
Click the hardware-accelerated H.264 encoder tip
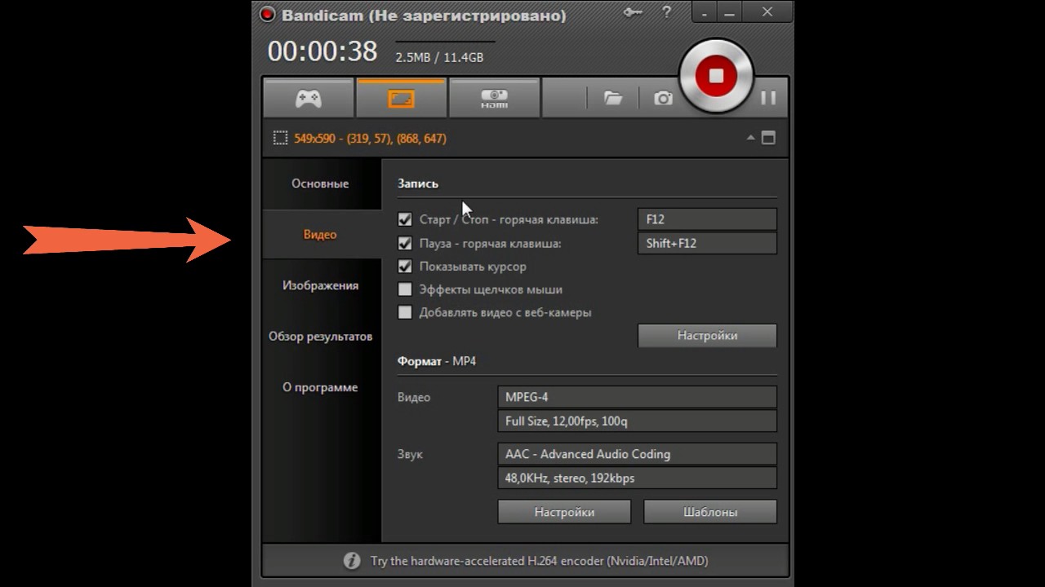coord(539,561)
